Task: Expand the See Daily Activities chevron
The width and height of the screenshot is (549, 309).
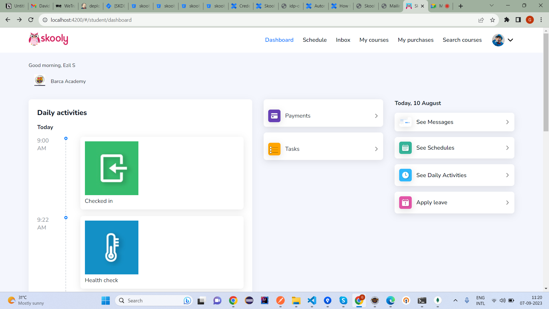Action: [x=508, y=175]
